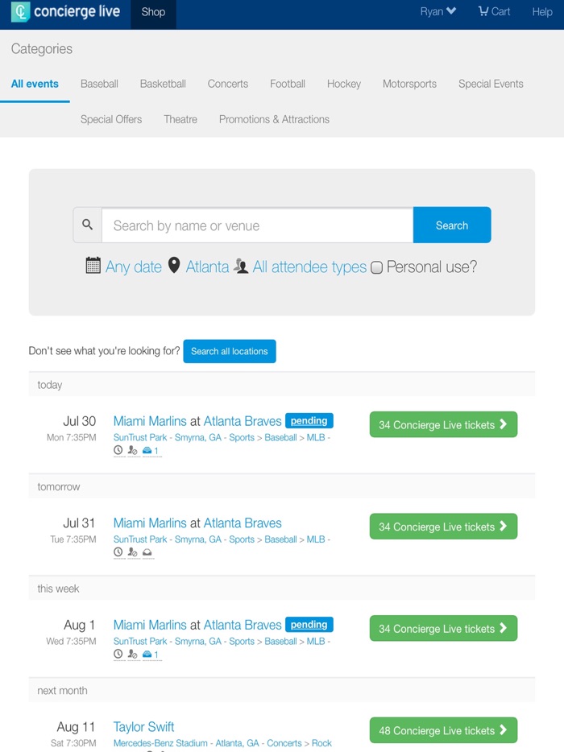Click the location pin icon beside Atlanta
The height and width of the screenshot is (752, 564).
coord(174,266)
